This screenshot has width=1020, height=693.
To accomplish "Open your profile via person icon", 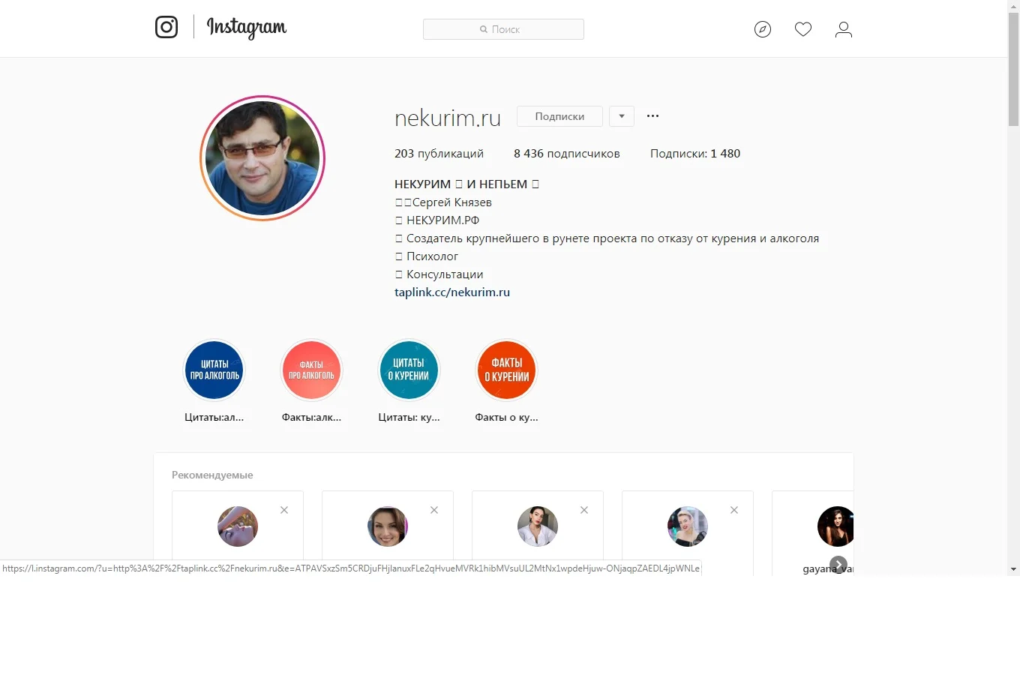I will [x=844, y=29].
